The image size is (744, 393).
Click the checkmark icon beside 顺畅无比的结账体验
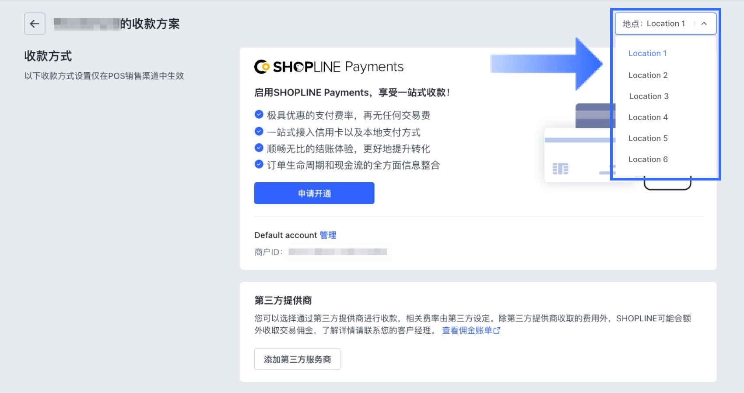tap(259, 148)
